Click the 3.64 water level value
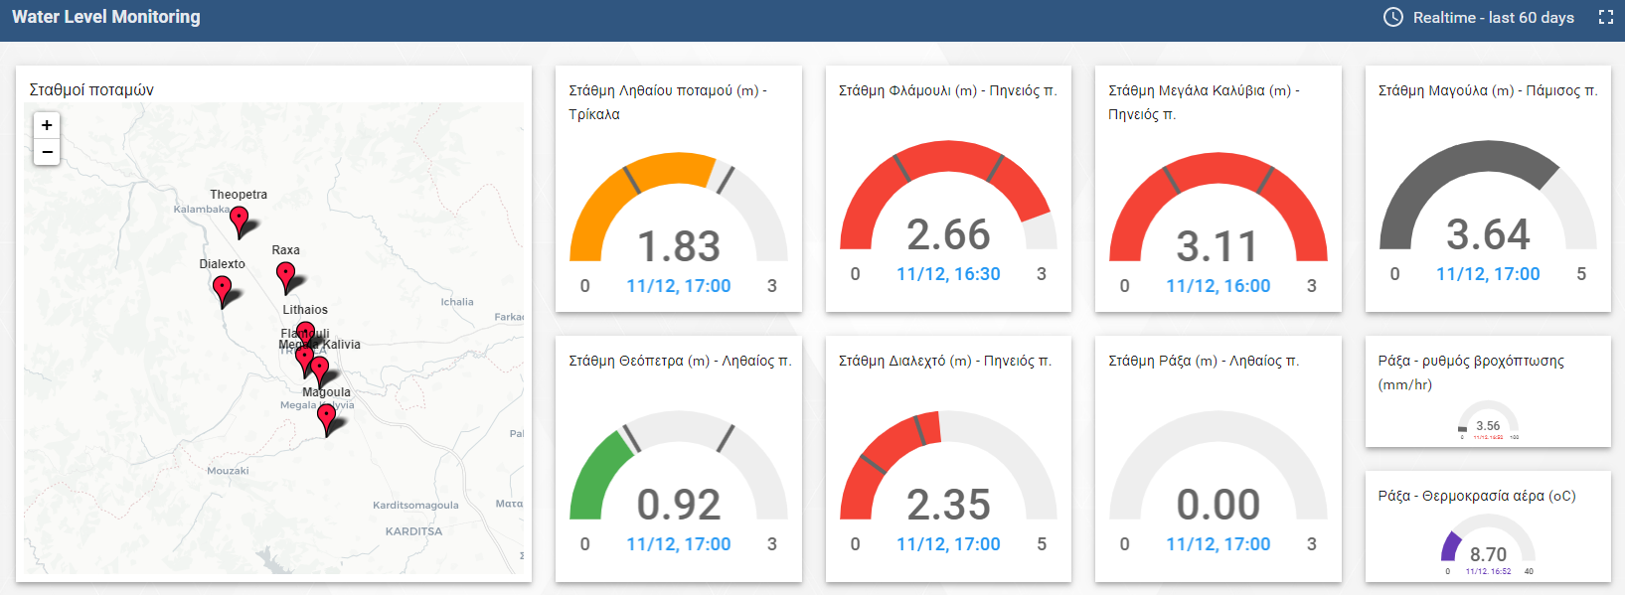The image size is (1625, 595). [x=1488, y=235]
